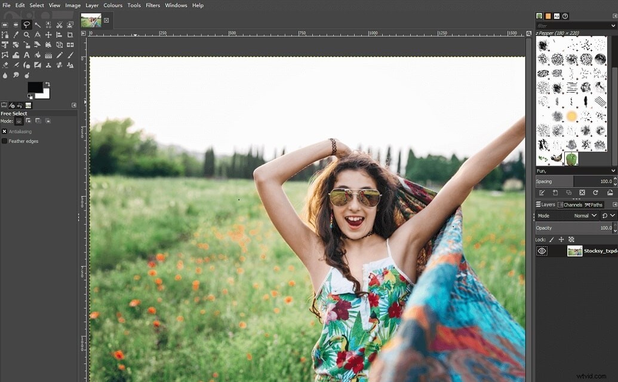Activate the Scissors Select tool
618x382 pixels.
59,25
